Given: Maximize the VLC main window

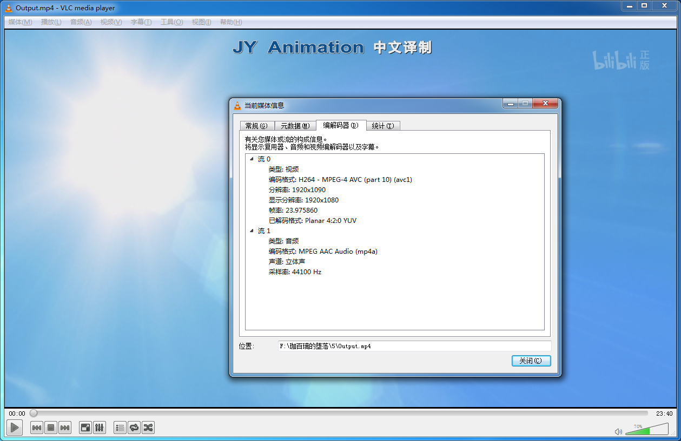Looking at the screenshot, I should pyautogui.click(x=644, y=5).
